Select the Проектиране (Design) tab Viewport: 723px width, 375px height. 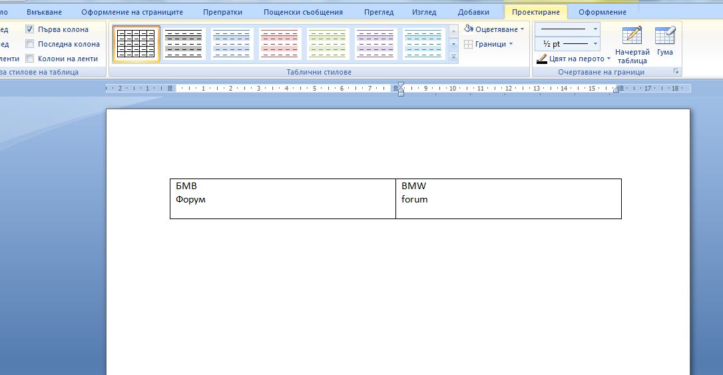click(536, 12)
